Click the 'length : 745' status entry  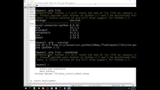pos(74,85)
